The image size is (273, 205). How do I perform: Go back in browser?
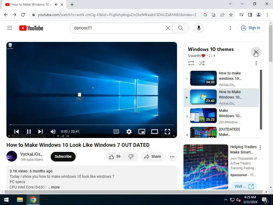click(6, 15)
